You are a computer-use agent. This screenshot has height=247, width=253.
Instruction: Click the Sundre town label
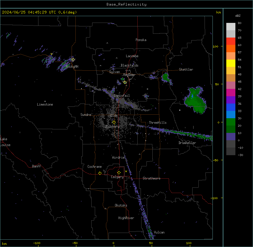click(x=86, y=115)
